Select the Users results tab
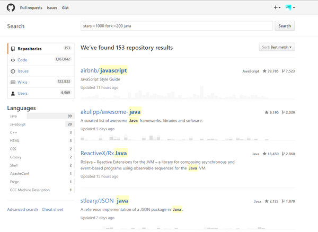 41,93
